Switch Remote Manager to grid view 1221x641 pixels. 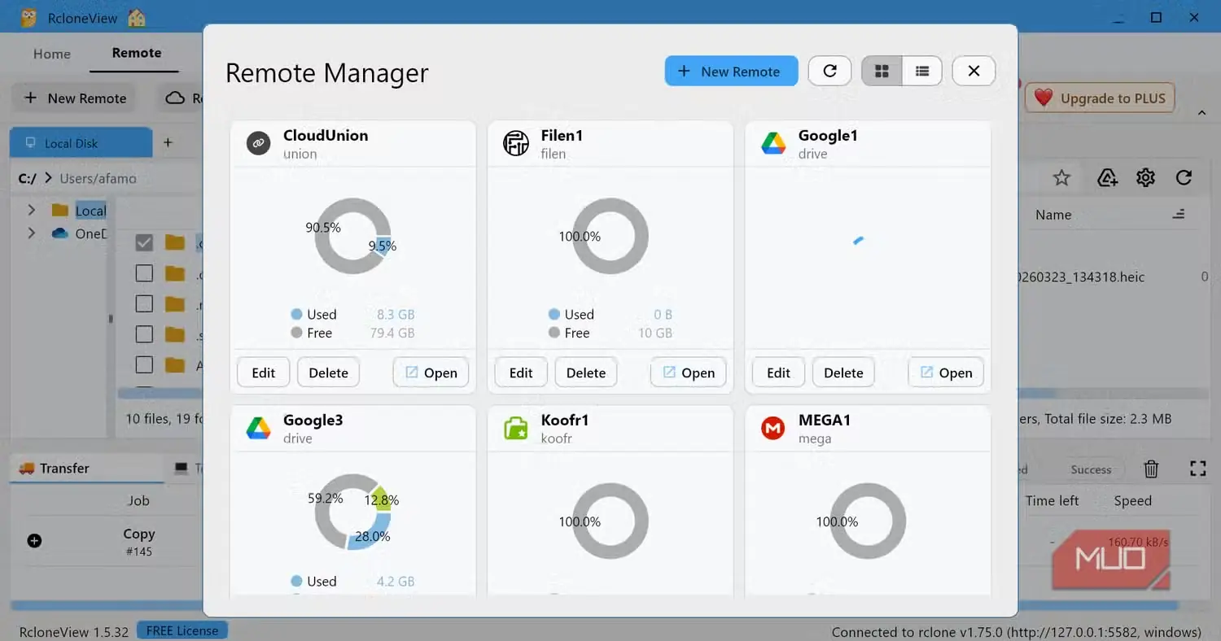tap(882, 71)
